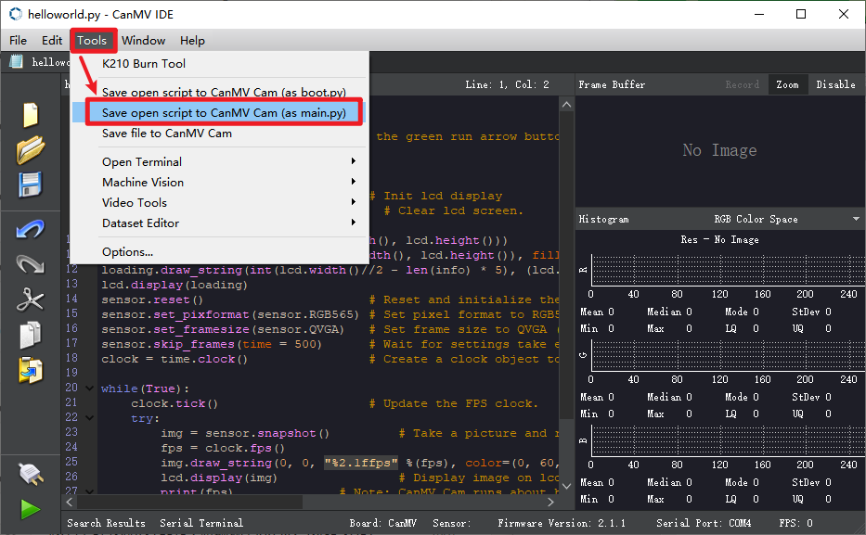The image size is (866, 535).
Task: Open the Edit menu
Action: coord(52,40)
